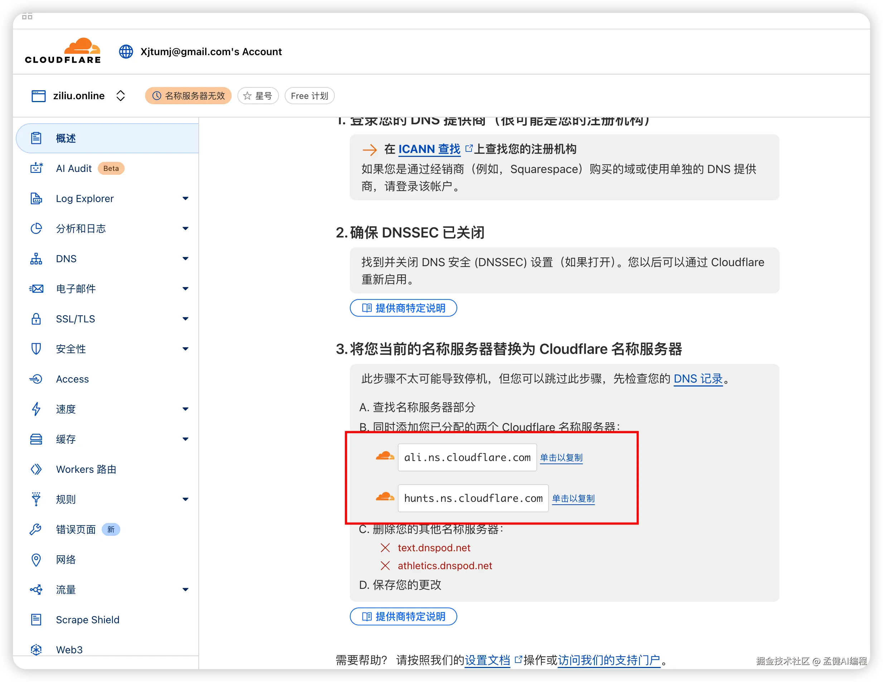Copy ali.ns.cloudflare.com via 单击以复制
The width and height of the screenshot is (883, 682).
click(x=561, y=457)
